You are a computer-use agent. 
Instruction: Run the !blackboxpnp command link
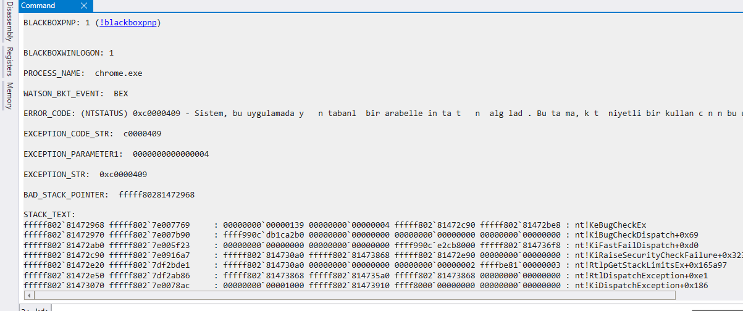tap(130, 23)
